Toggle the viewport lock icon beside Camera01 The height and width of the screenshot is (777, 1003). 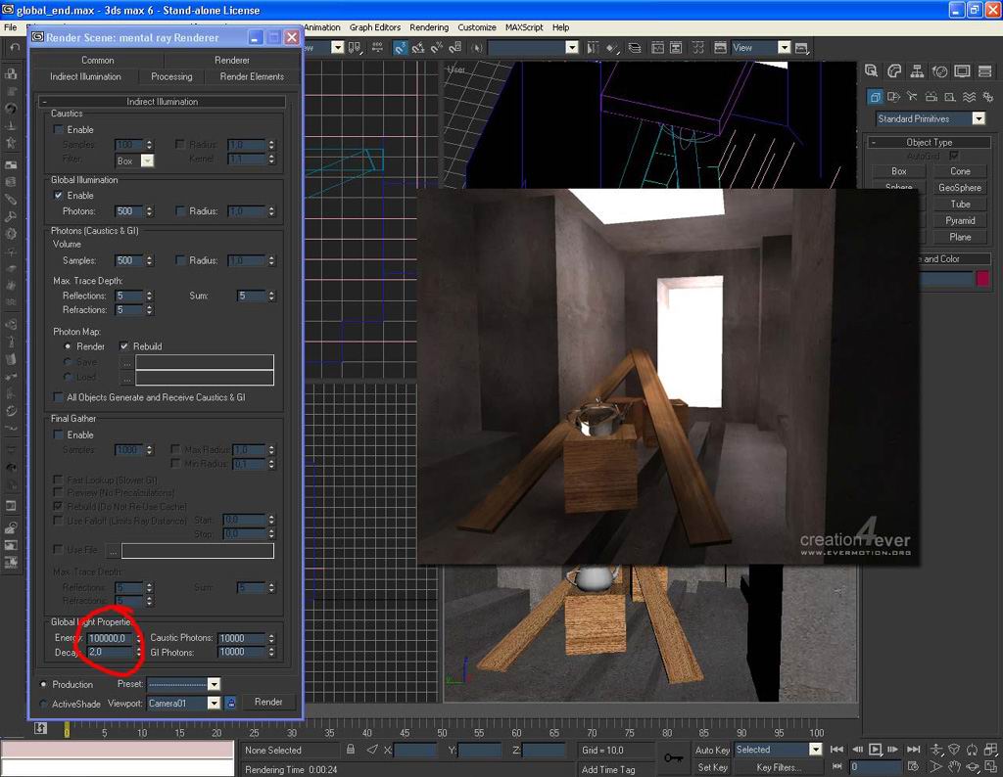[231, 703]
